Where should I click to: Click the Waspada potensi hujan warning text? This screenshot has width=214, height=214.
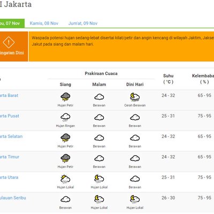(x=123, y=41)
